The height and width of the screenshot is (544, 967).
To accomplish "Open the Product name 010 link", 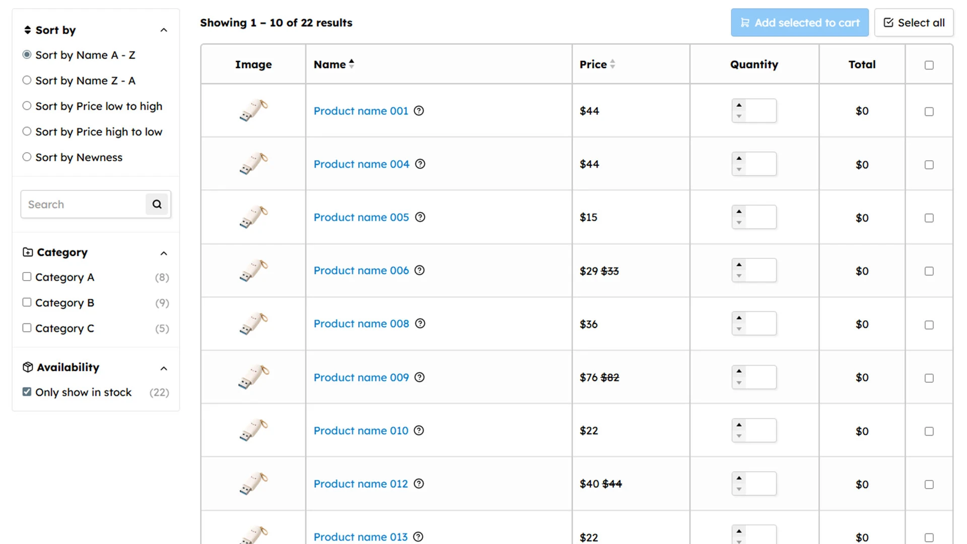I will pyautogui.click(x=361, y=431).
